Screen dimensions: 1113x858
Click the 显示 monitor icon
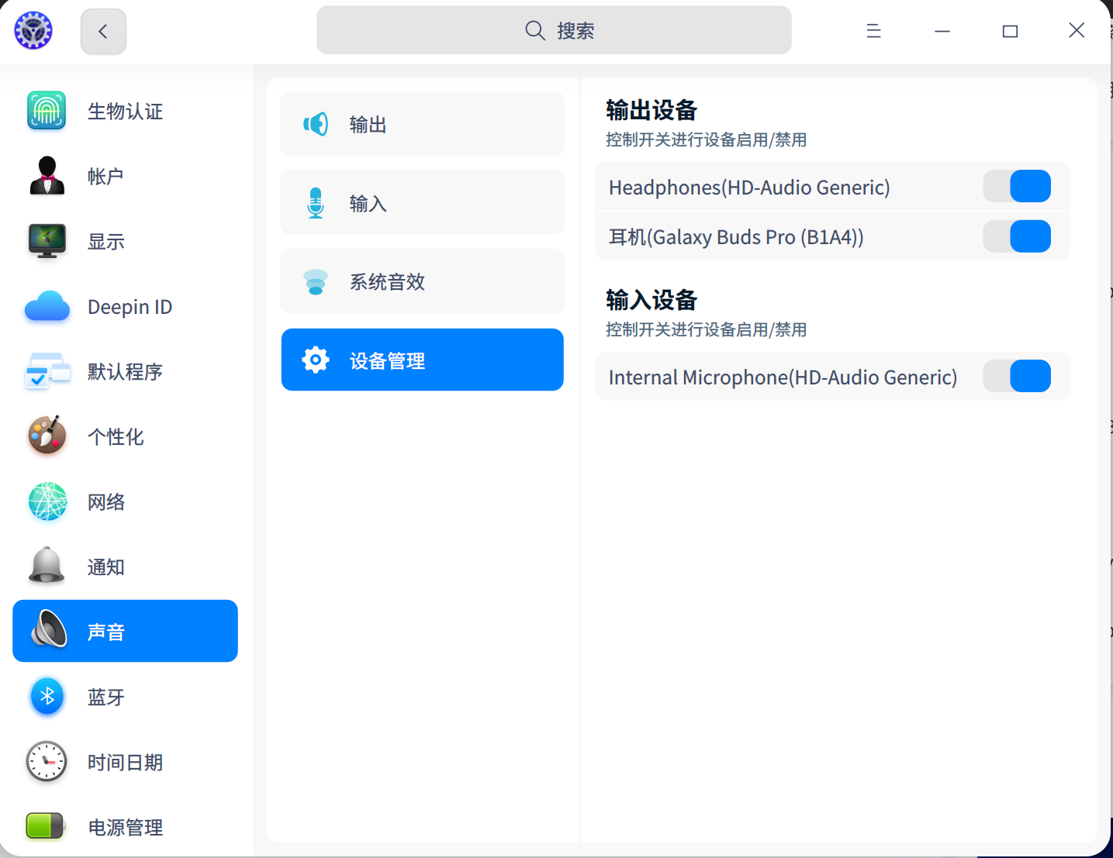click(47, 241)
